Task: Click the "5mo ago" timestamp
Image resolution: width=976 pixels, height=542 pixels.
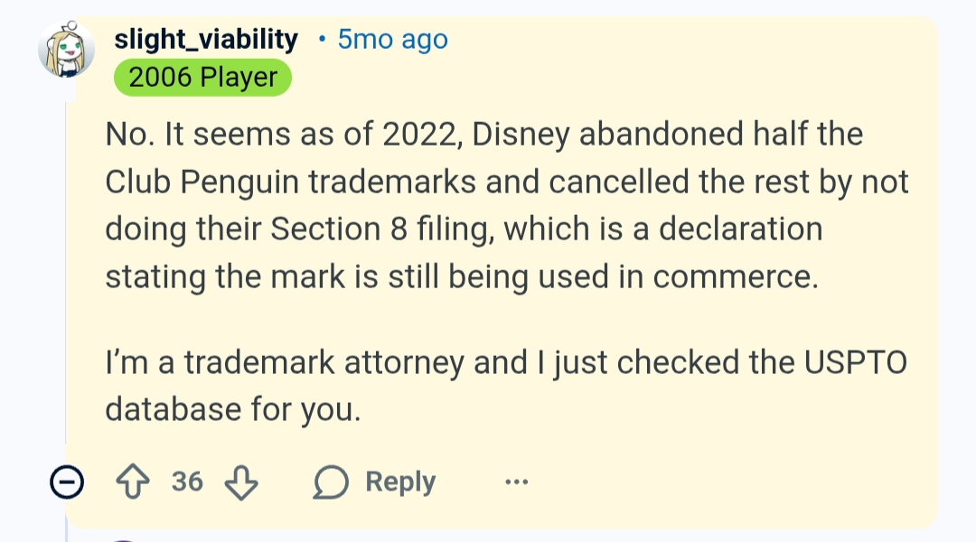Action: (392, 40)
